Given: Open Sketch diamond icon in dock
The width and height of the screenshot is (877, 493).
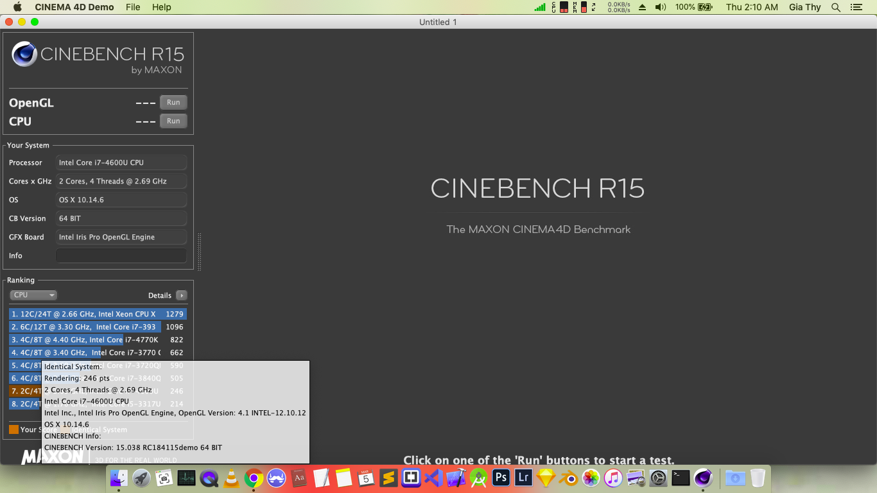Looking at the screenshot, I should point(546,478).
